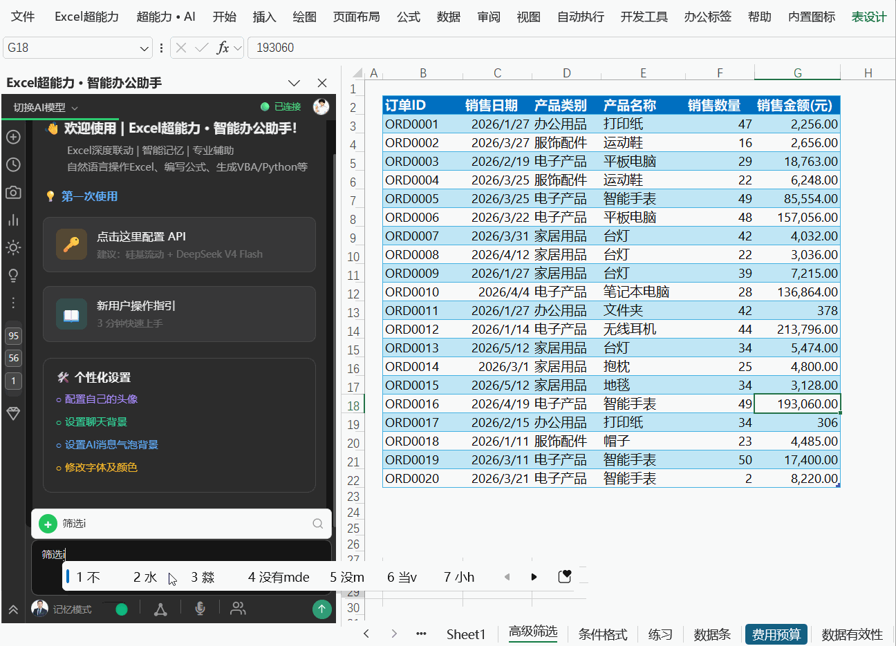The height and width of the screenshot is (646, 896).
Task: Switch to the 条件格式 sheet tab
Action: pos(603,634)
